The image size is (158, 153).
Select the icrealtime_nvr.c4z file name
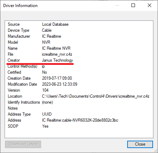point(57,54)
